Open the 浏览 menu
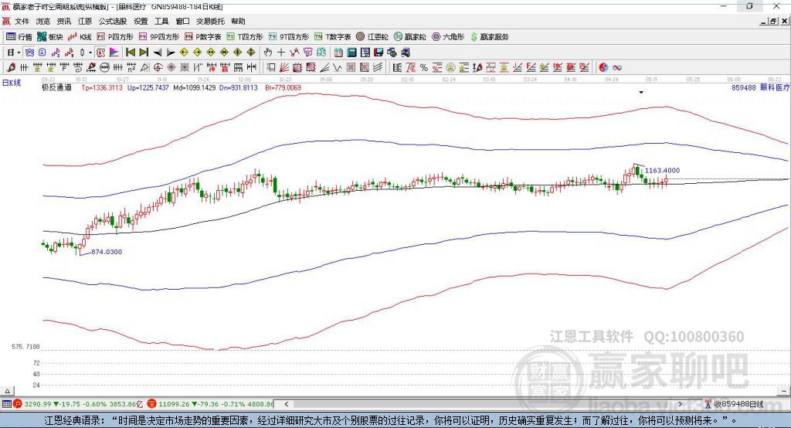The height and width of the screenshot is (428, 791). (x=43, y=21)
